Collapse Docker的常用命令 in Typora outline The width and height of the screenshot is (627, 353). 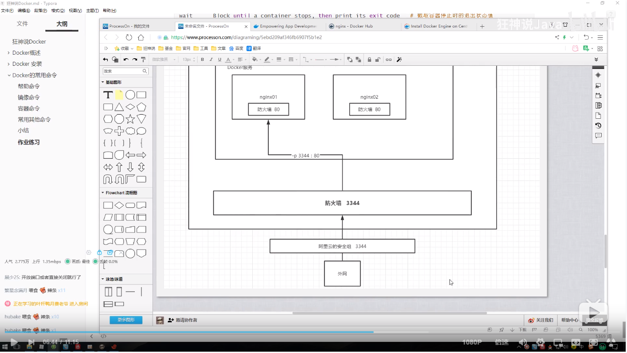[x=9, y=76]
